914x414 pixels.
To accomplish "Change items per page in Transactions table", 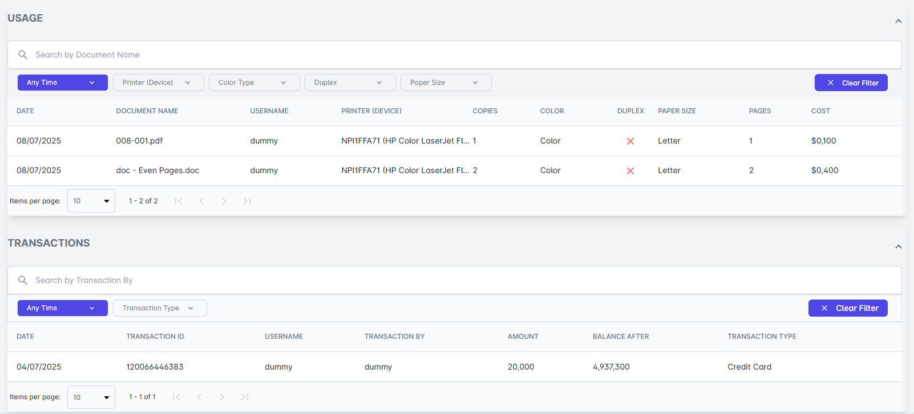I will (91, 397).
